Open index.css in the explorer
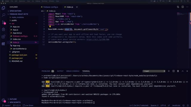Viewport: 191px width, 107px height. click(x=17, y=39)
